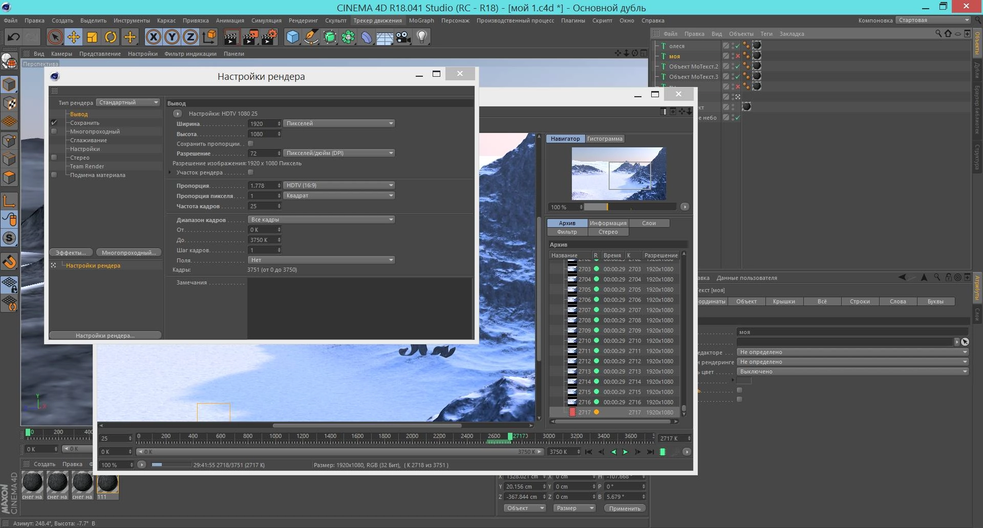Activate the Scale tool
Screen dimensions: 983x528
[92, 37]
